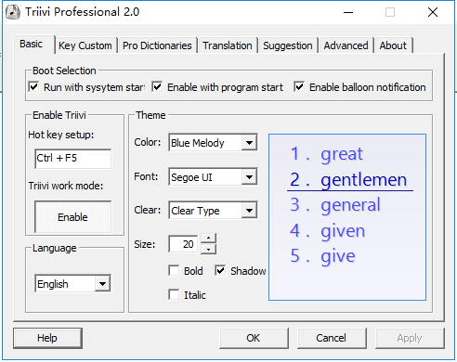Image resolution: width=457 pixels, height=362 pixels.
Task: Go to the Translation tab
Action: click(228, 45)
